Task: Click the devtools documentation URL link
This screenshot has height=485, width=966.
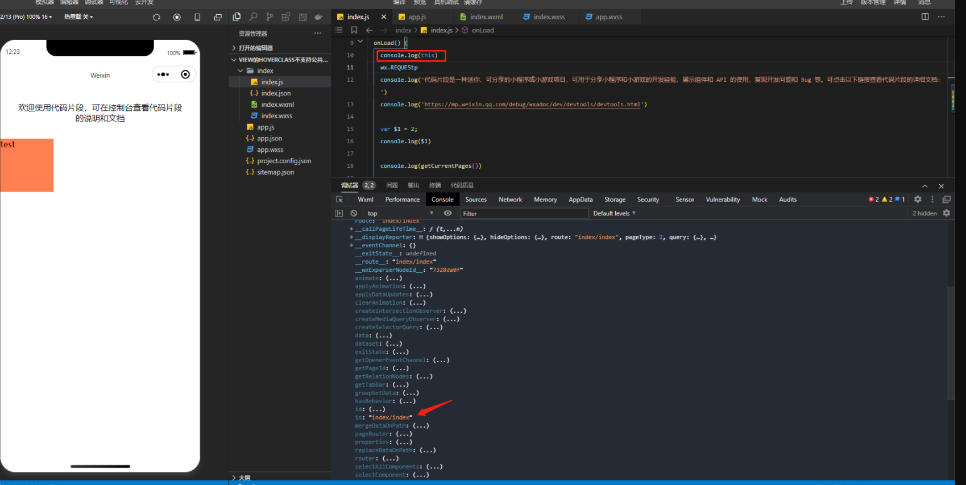Action: pyautogui.click(x=533, y=105)
